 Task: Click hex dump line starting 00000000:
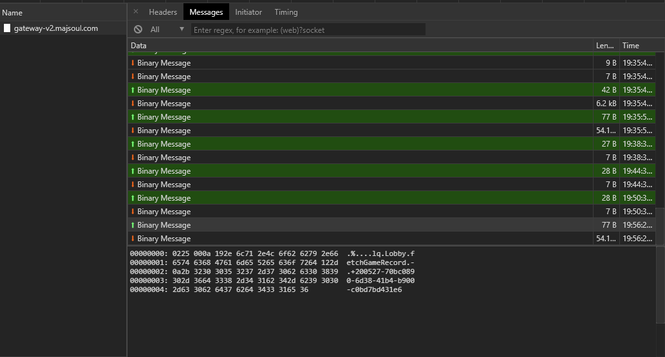tap(272, 253)
